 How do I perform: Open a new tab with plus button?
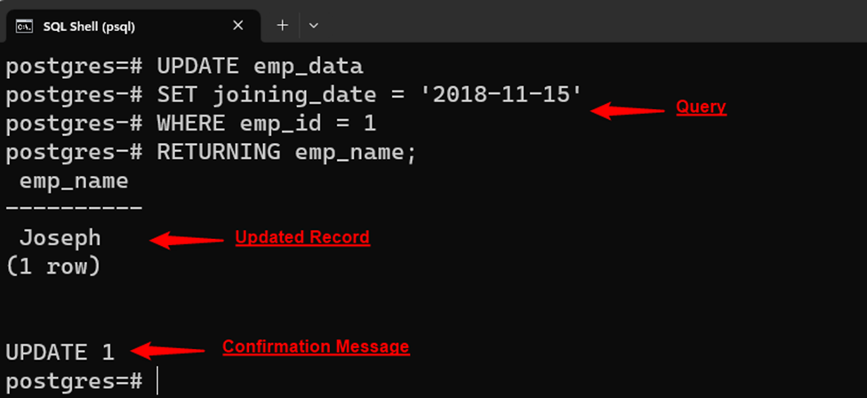[x=283, y=26]
